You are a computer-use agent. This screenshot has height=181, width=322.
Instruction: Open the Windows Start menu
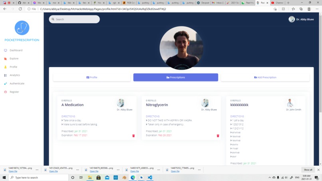[x=4, y=177]
